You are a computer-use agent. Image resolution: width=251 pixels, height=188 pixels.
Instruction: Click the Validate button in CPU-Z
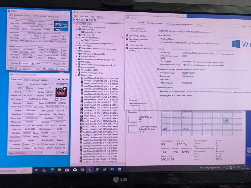pos(51,69)
